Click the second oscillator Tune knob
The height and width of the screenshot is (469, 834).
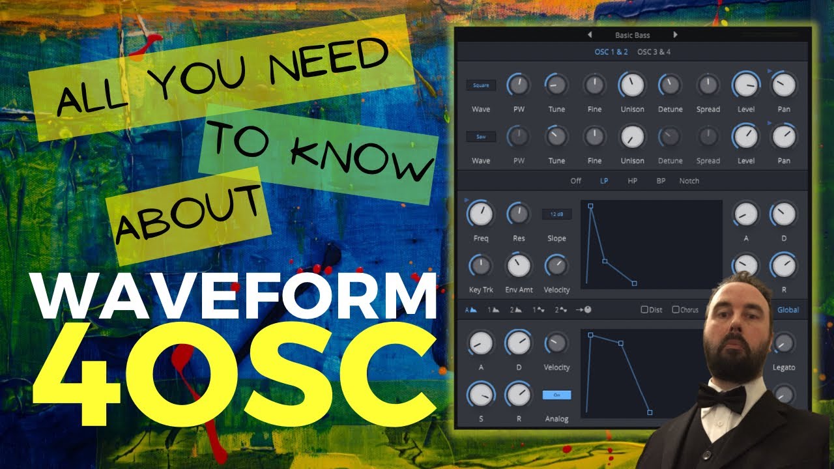(556, 136)
